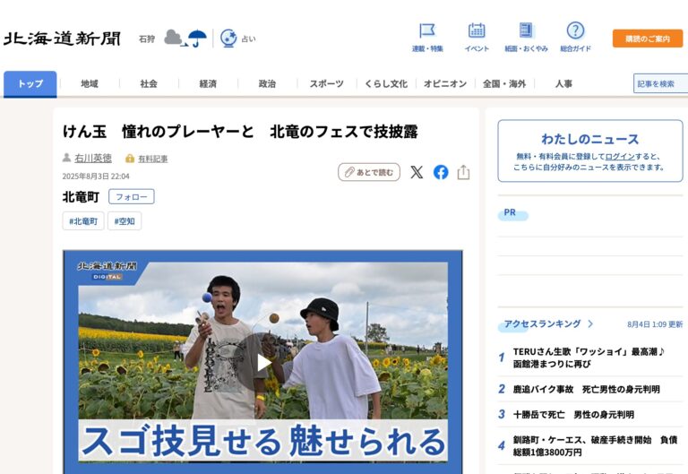688x474 pixels.
Task: Share article on Facebook
Action: point(441,172)
